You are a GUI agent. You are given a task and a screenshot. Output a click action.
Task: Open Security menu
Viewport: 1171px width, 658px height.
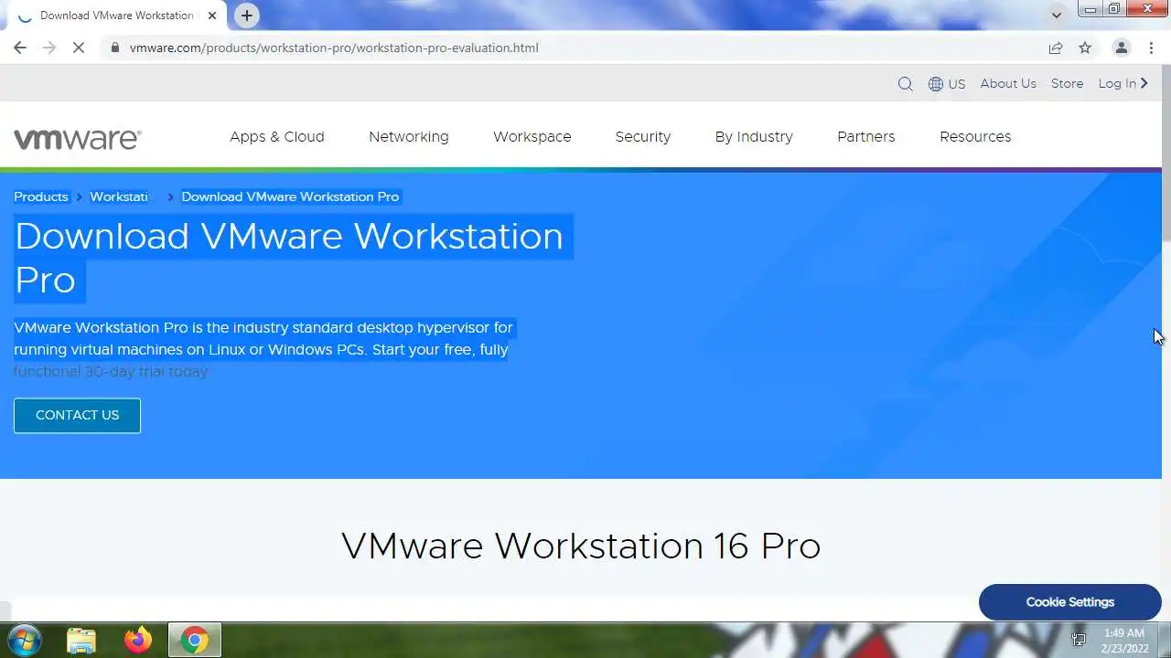pos(643,137)
